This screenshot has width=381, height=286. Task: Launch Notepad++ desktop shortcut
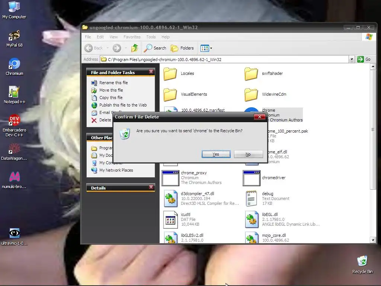(15, 95)
